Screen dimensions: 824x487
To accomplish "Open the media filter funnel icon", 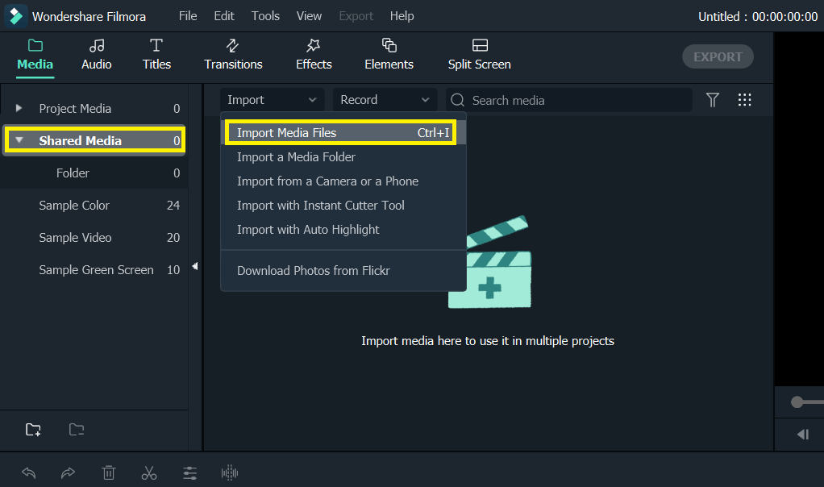I will coord(713,100).
